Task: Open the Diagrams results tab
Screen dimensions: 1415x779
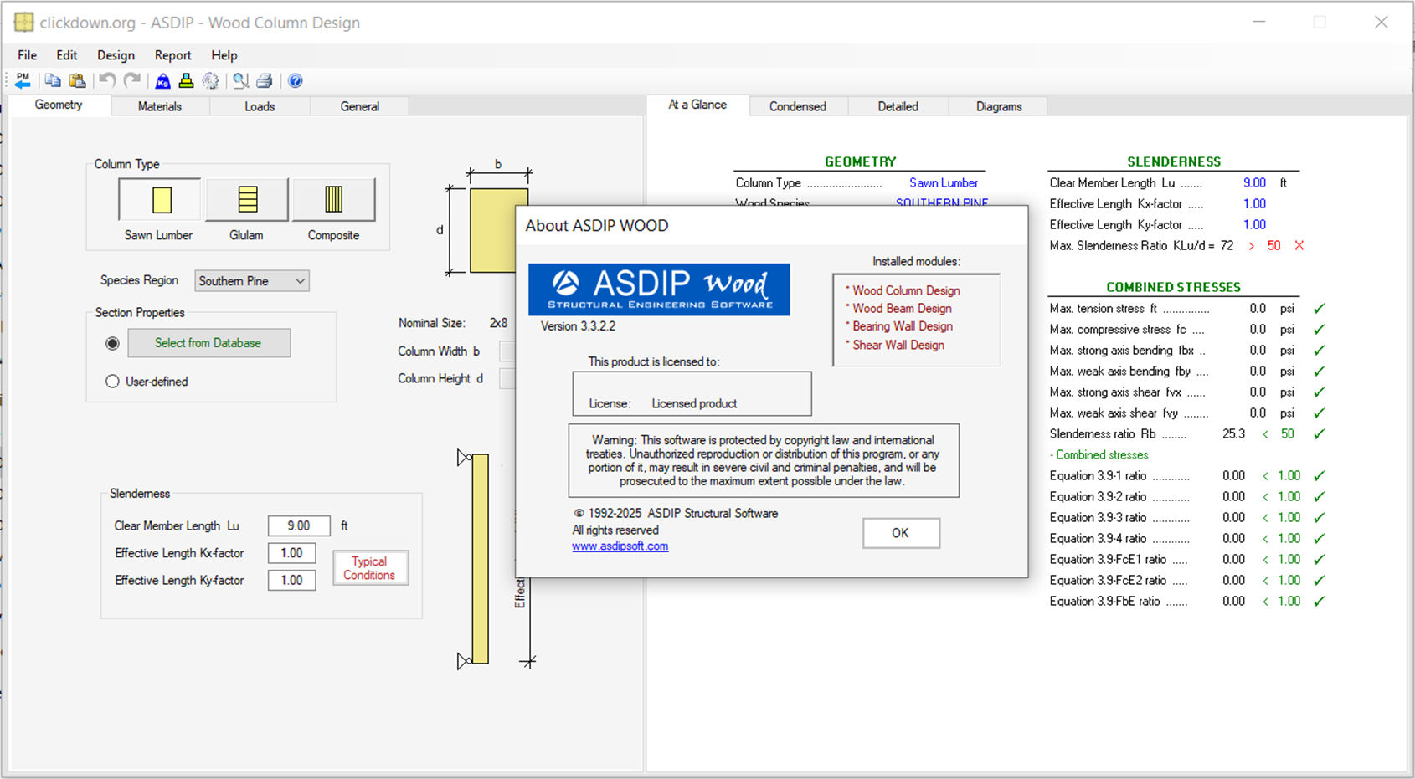Action: 998,106
